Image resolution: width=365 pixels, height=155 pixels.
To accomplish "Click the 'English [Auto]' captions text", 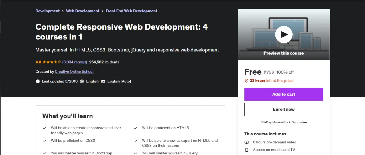I will tap(119, 81).
